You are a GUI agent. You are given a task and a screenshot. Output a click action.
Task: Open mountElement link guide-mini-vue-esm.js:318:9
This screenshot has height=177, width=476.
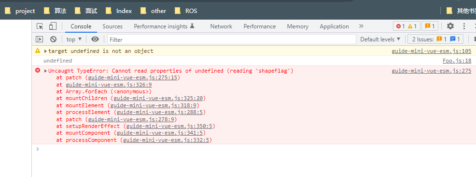coord(154,105)
